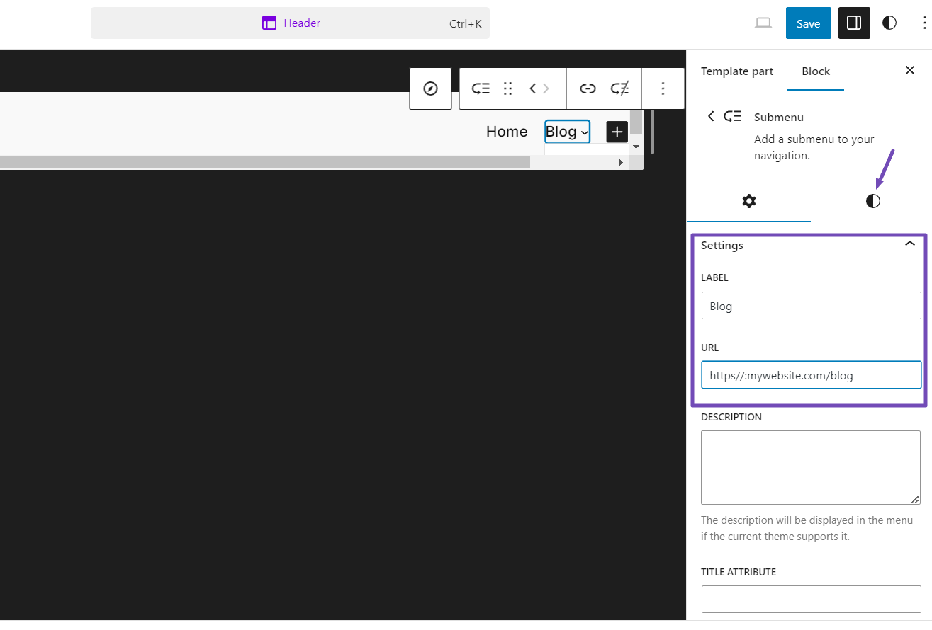Open the Header command palette bar
This screenshot has height=630, width=932.
290,23
